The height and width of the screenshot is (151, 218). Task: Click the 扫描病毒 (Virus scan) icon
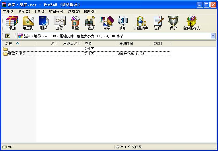point(141,23)
